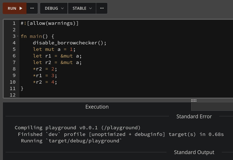This screenshot has width=233, height=160.
Task: Click the split-pane resize handle dots
Action: click(x=194, y=101)
